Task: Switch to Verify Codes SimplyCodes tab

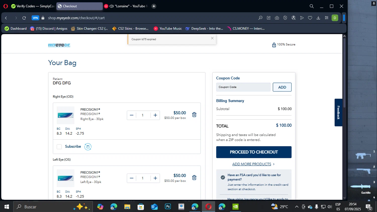Action: tap(33, 6)
